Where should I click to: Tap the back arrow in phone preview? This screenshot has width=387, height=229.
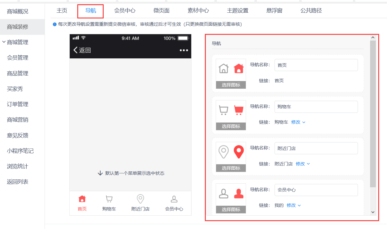pos(75,50)
